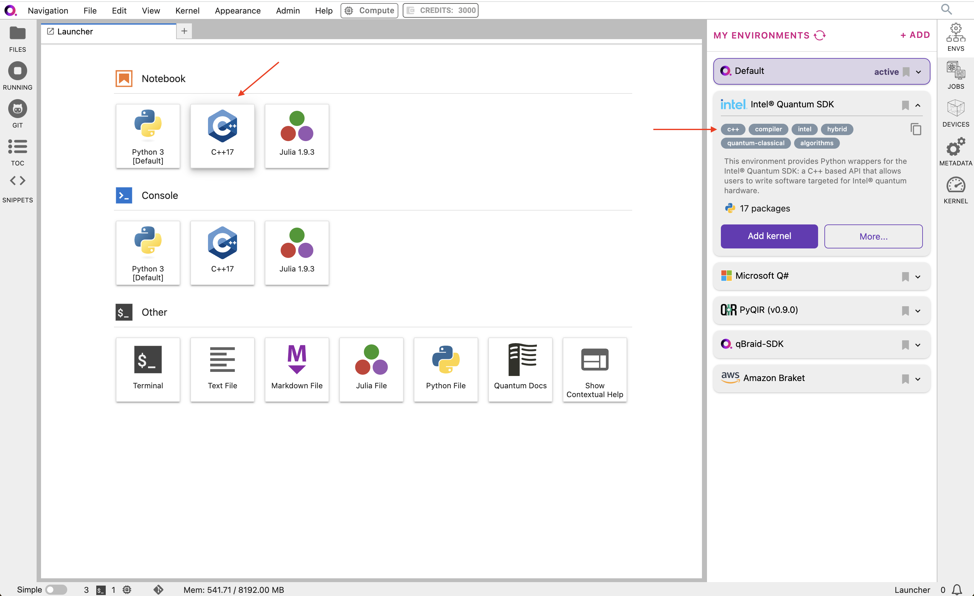Expand the Microsoft Q# environment

click(918, 277)
